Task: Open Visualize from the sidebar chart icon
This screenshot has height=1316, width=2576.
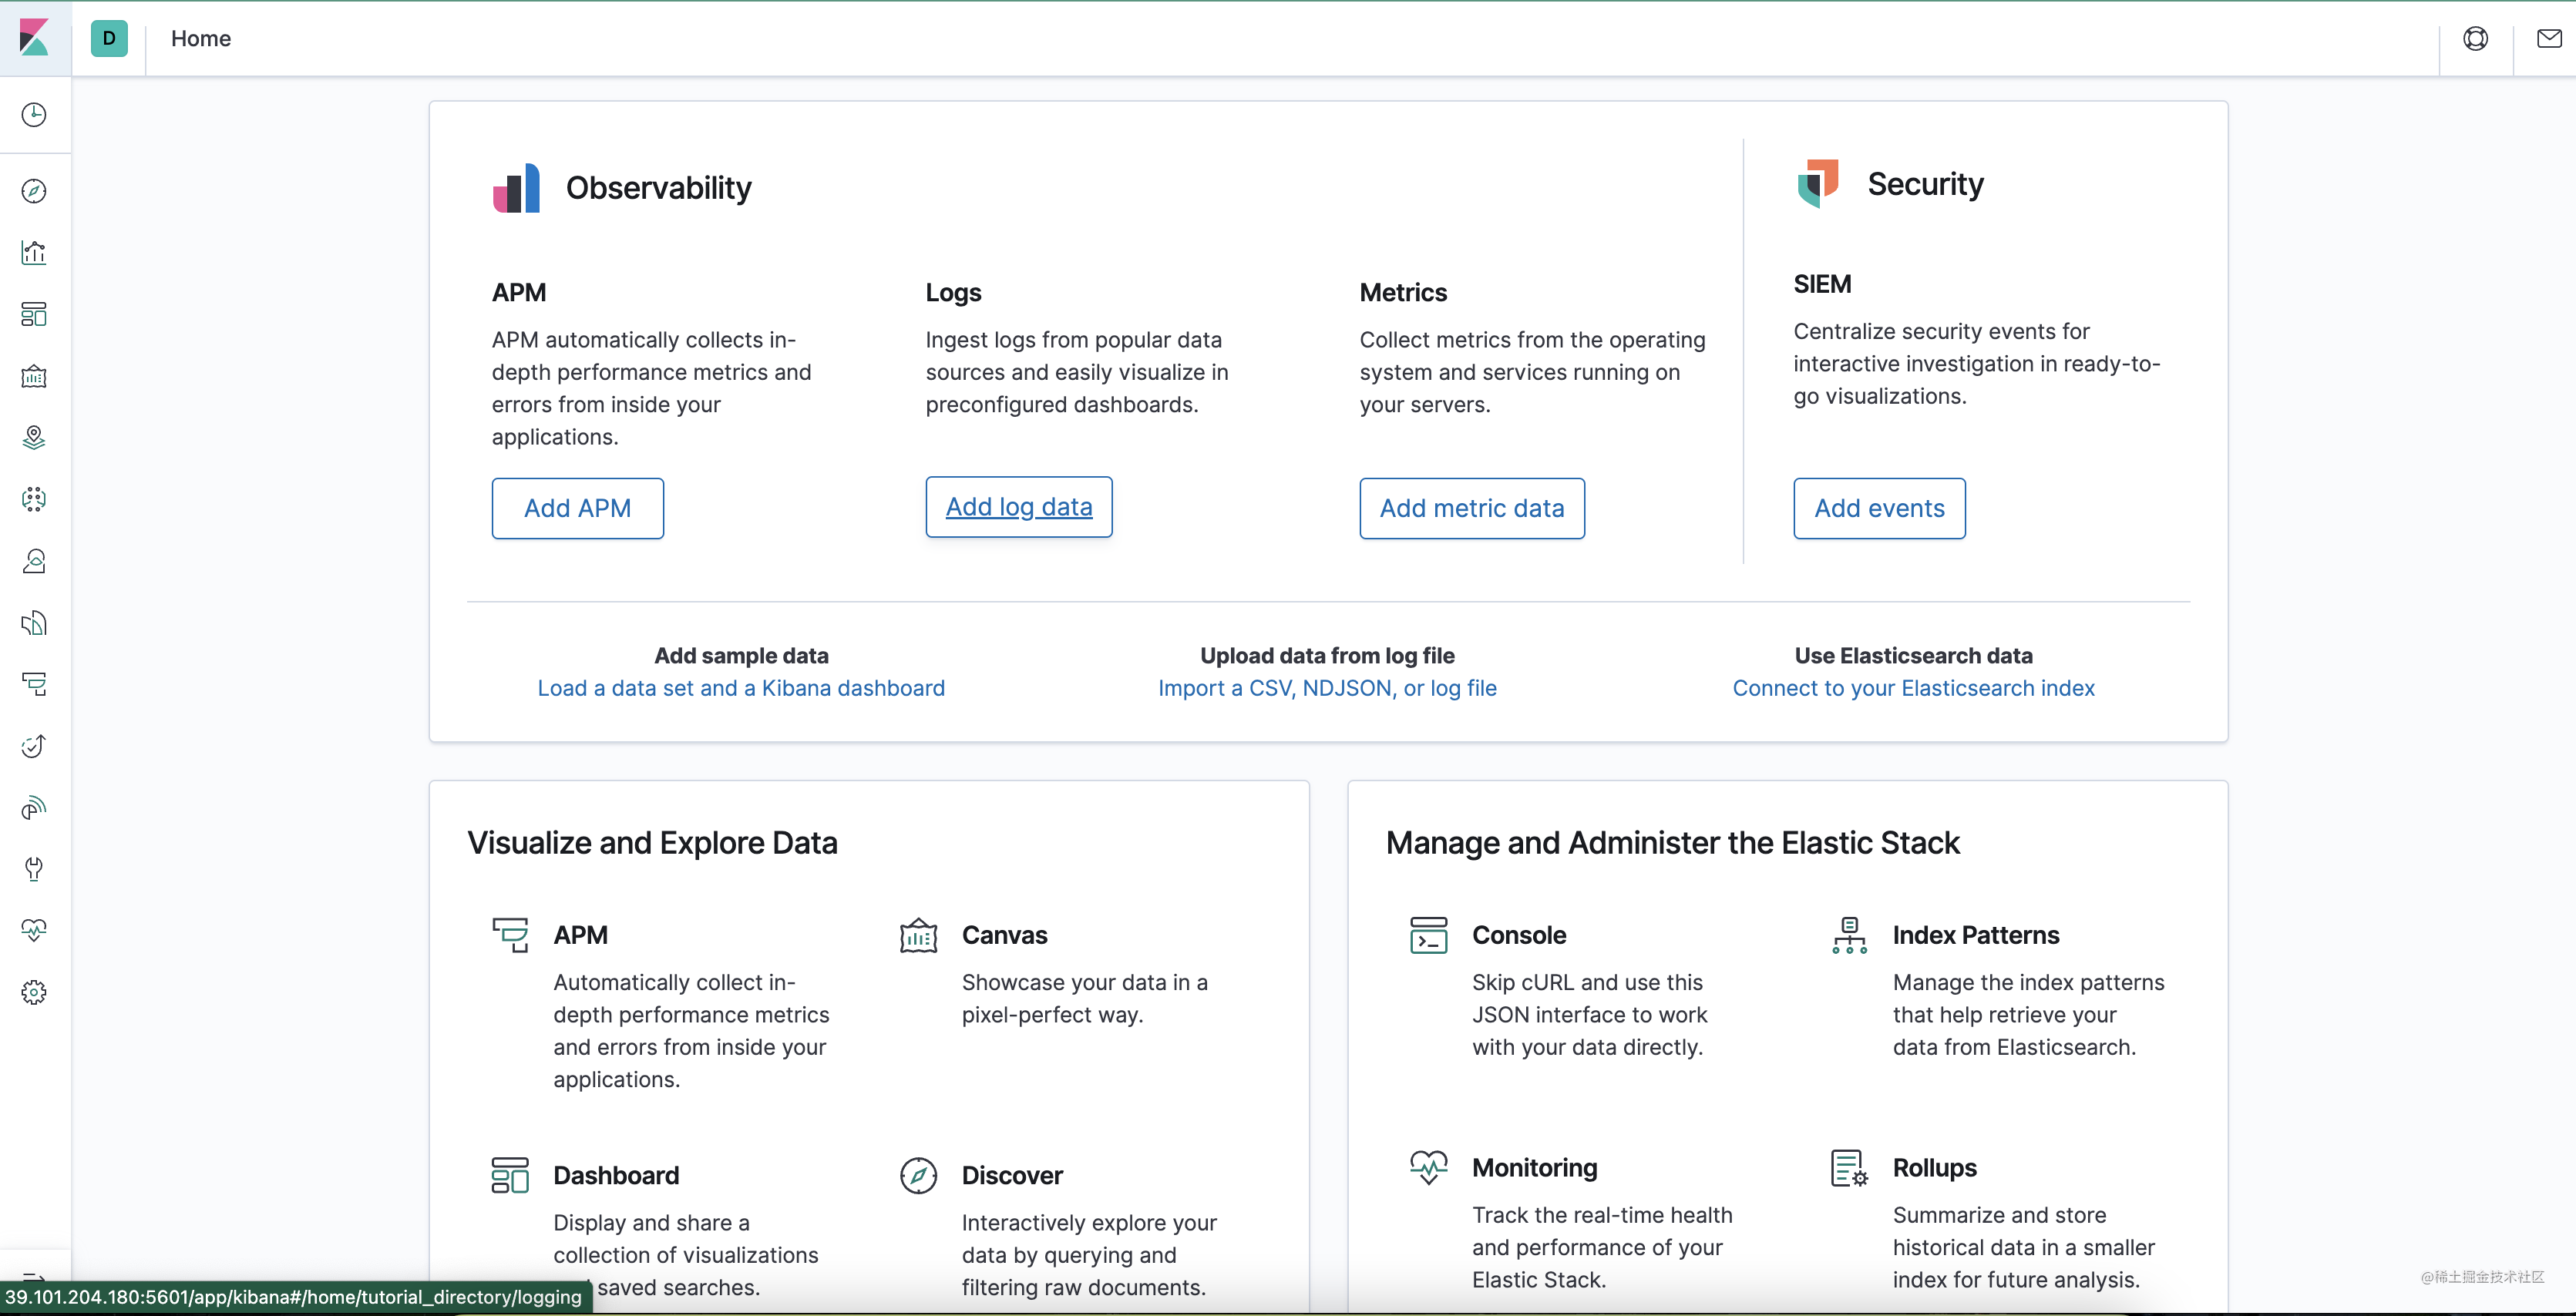Action: (x=34, y=252)
